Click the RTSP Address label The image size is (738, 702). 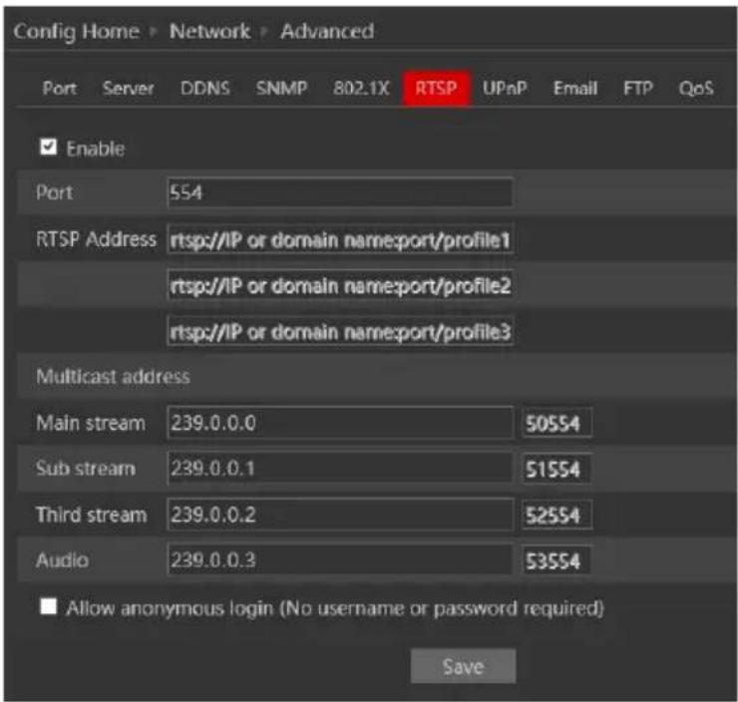tap(96, 239)
